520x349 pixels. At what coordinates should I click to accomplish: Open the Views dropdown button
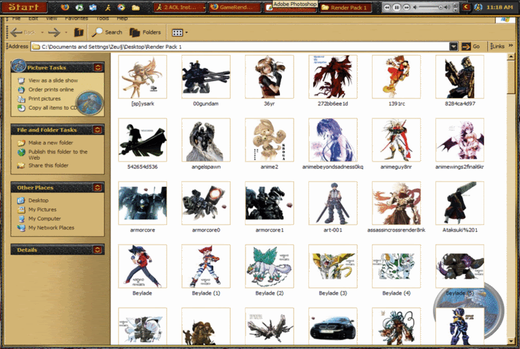click(180, 33)
